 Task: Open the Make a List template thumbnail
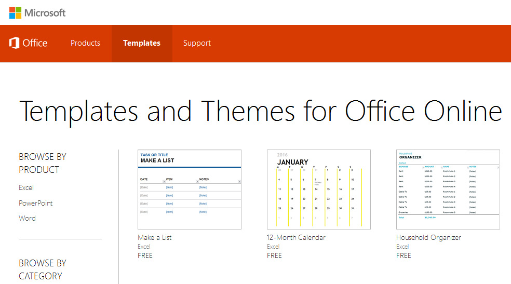[190, 190]
